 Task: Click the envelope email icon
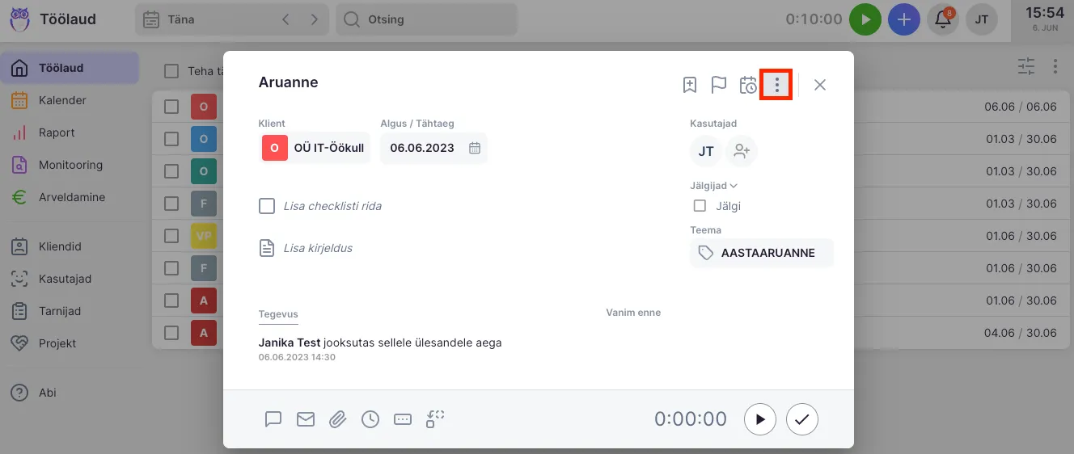pos(305,419)
